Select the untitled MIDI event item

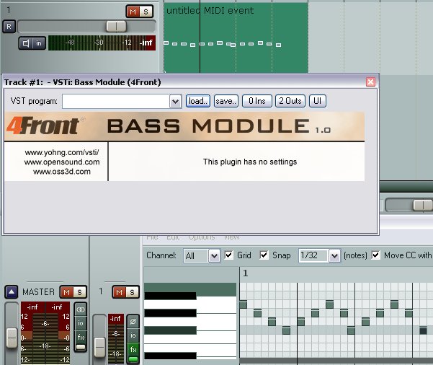click(x=236, y=38)
